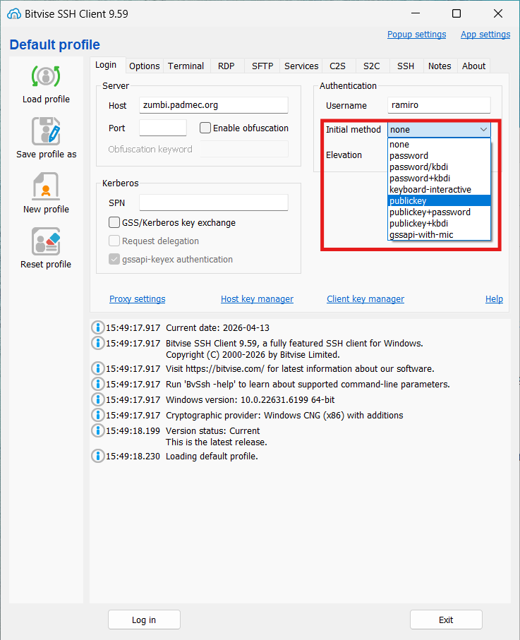
Task: Click the Save profile as icon
Action: 46,131
